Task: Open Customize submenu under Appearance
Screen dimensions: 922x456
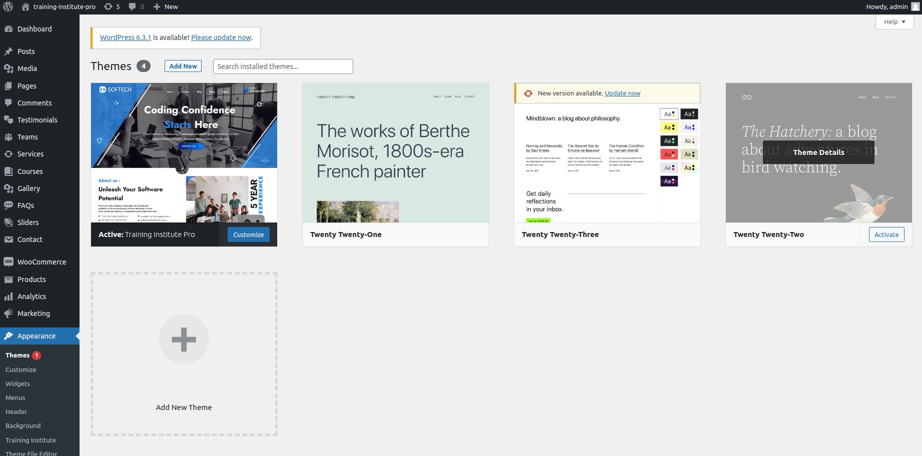Action: click(21, 369)
